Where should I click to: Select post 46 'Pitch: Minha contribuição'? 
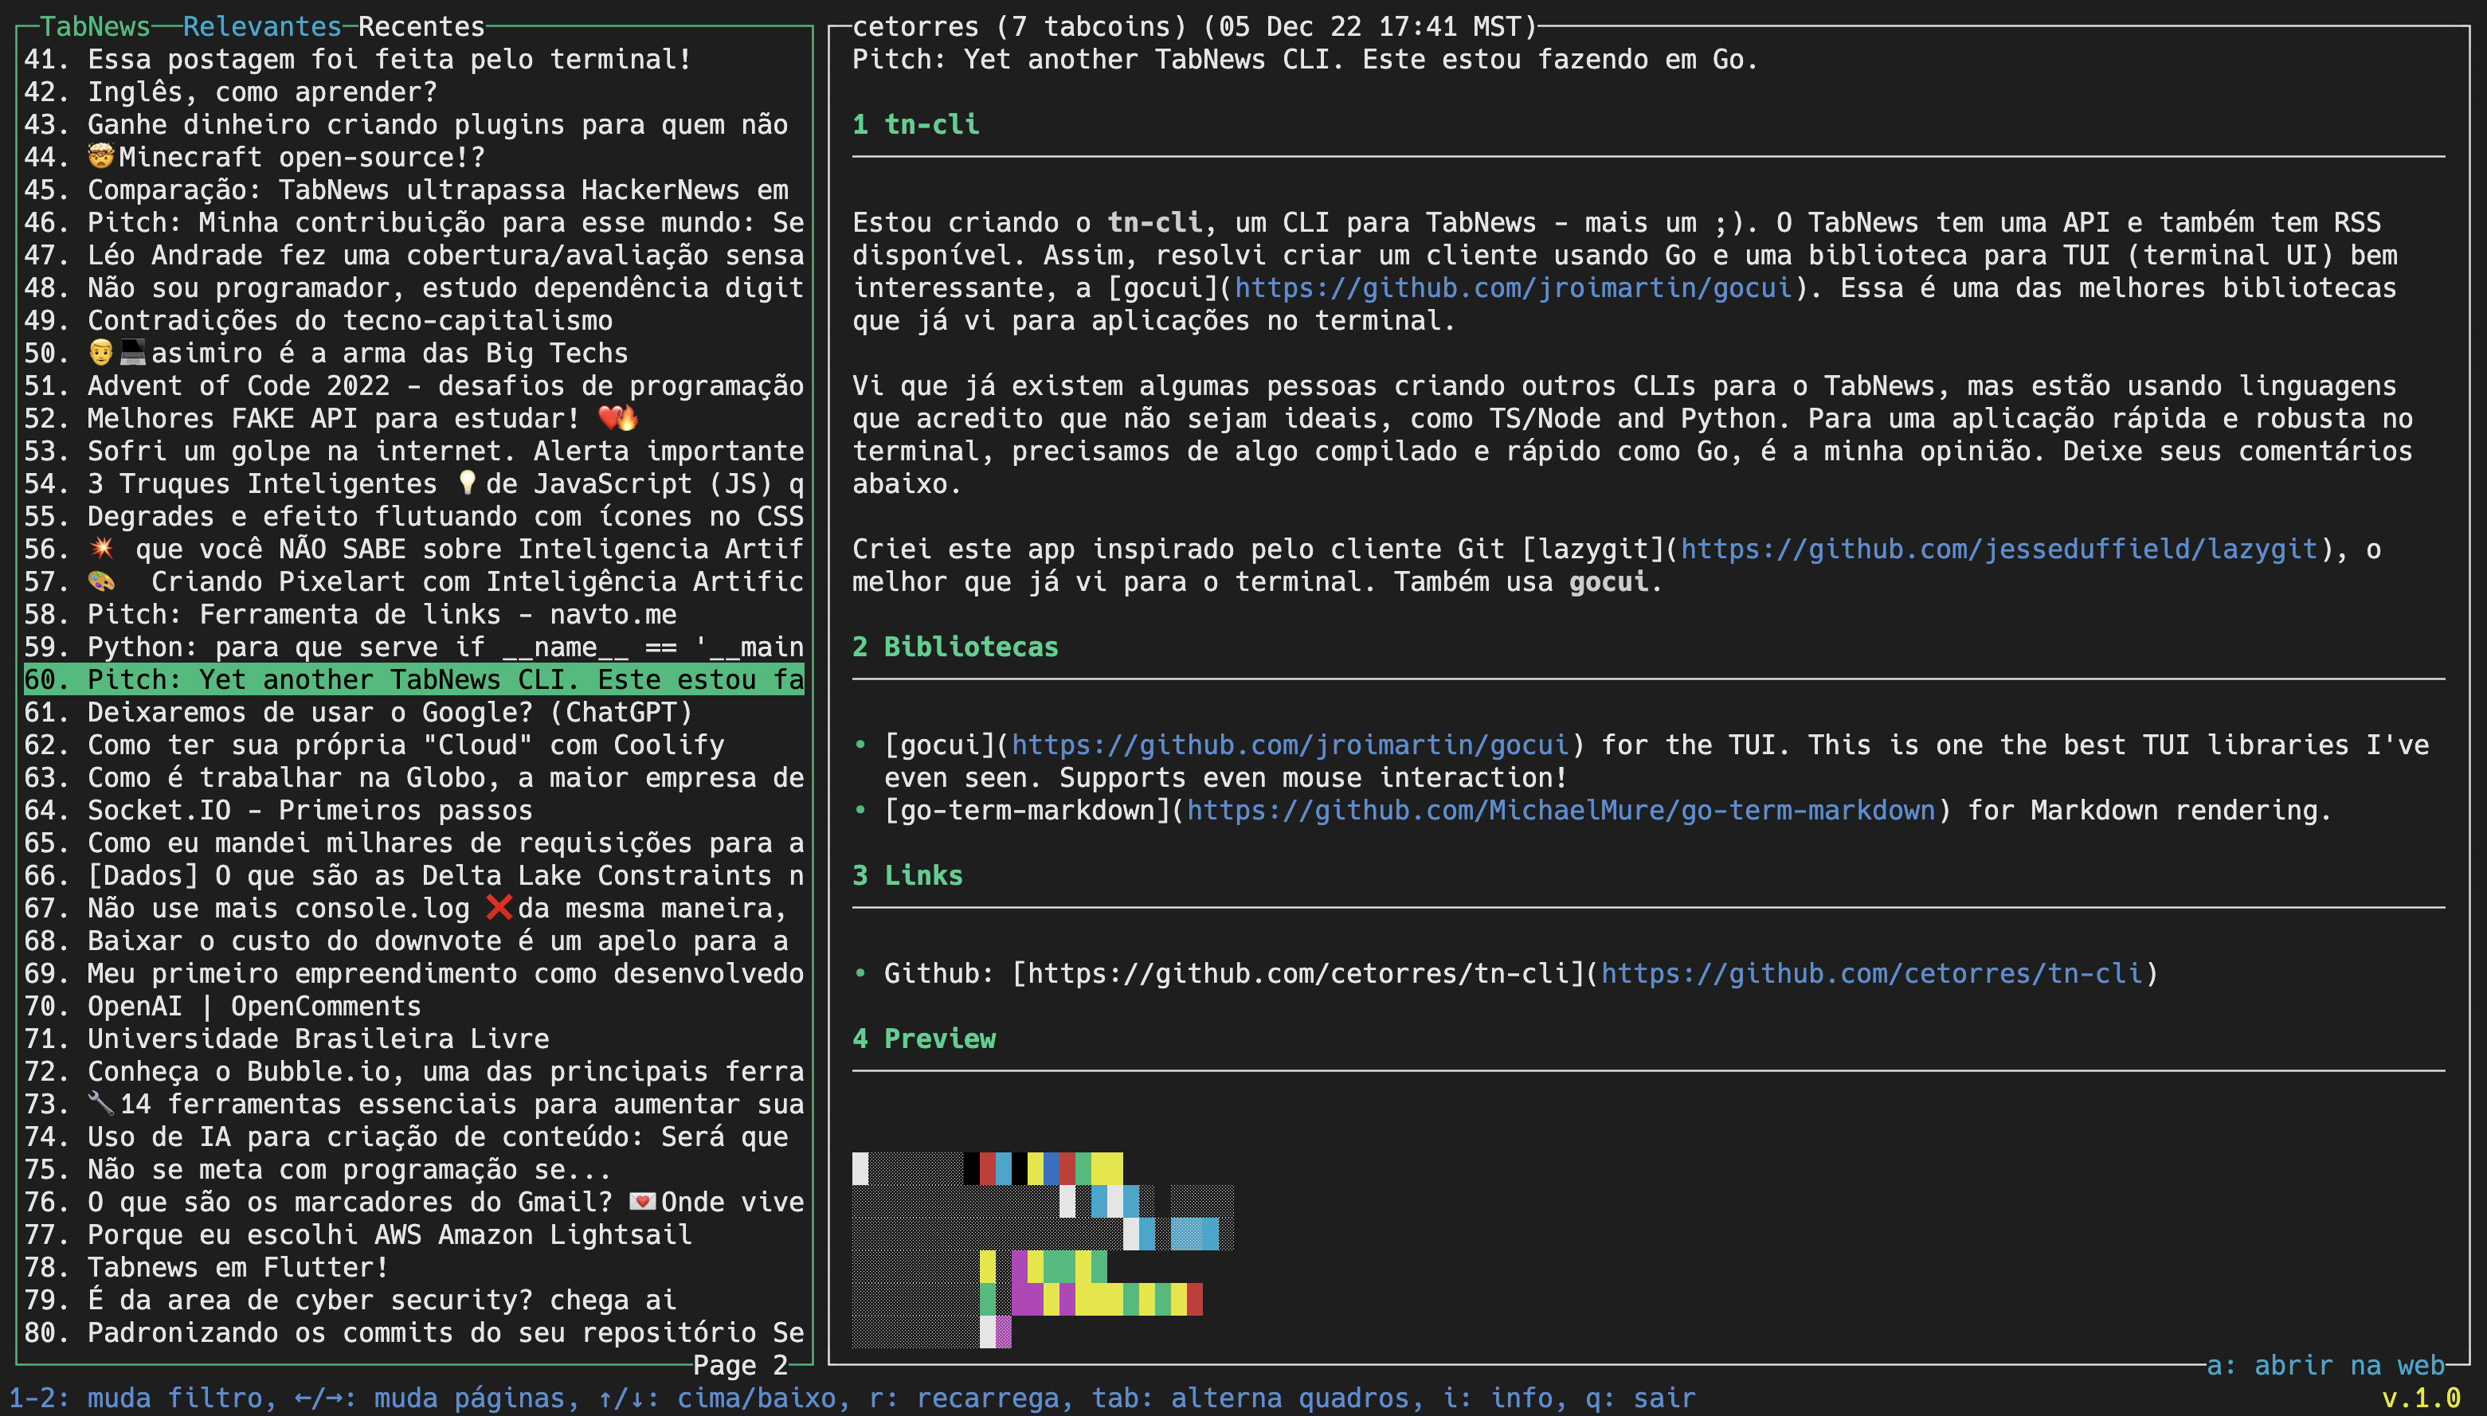tap(413, 223)
